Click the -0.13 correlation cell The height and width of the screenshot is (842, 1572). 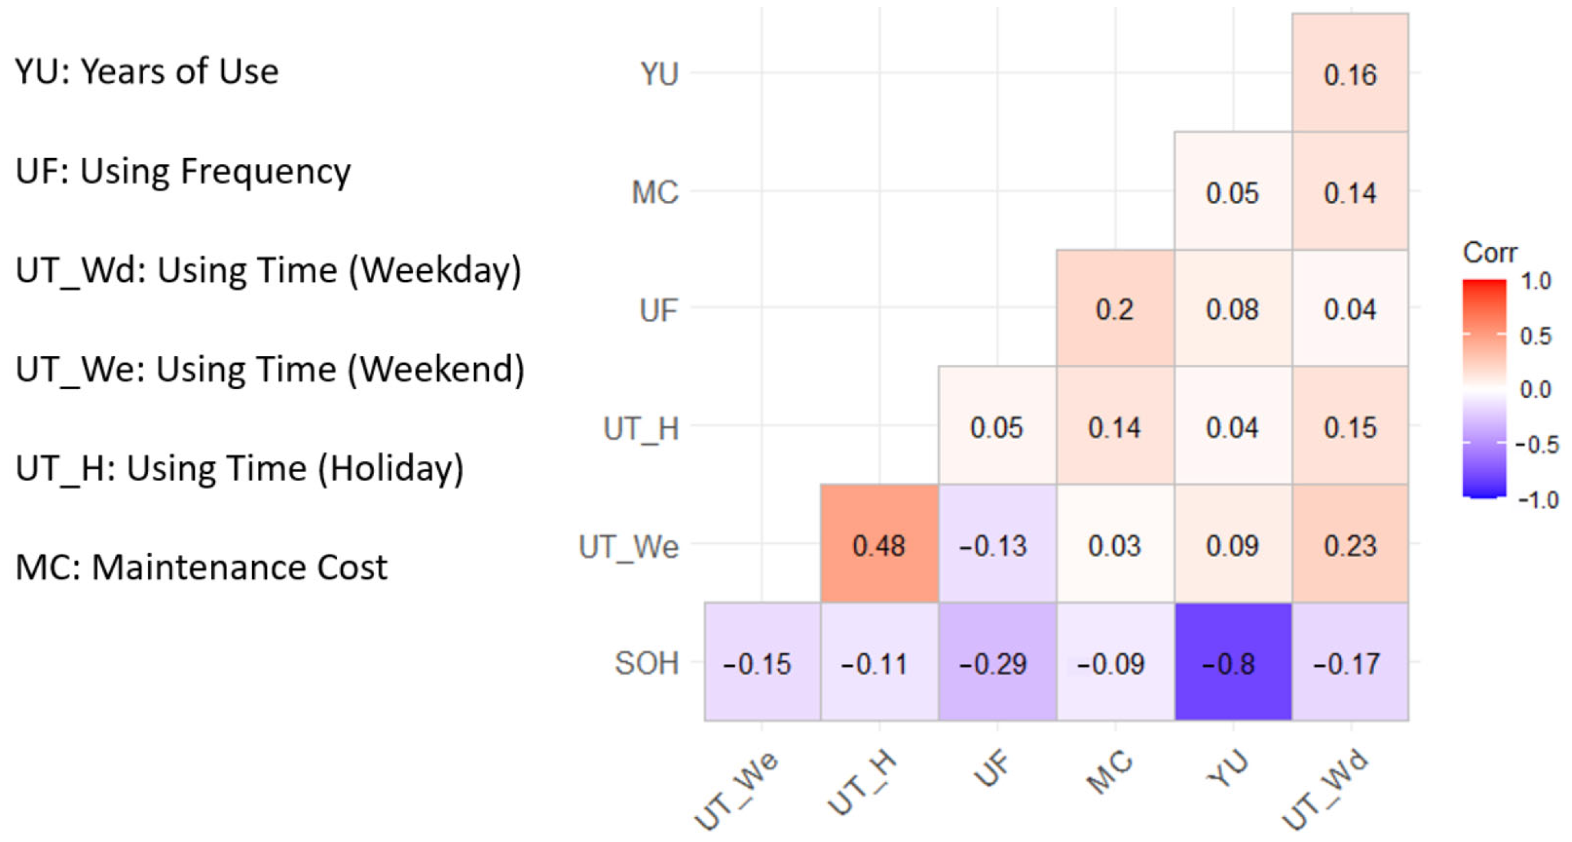997,544
